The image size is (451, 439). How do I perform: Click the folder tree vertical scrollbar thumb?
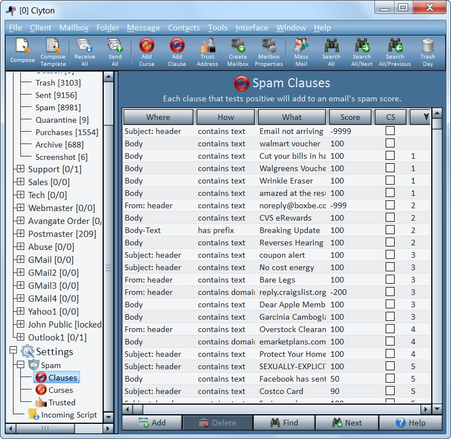pyautogui.click(x=108, y=104)
